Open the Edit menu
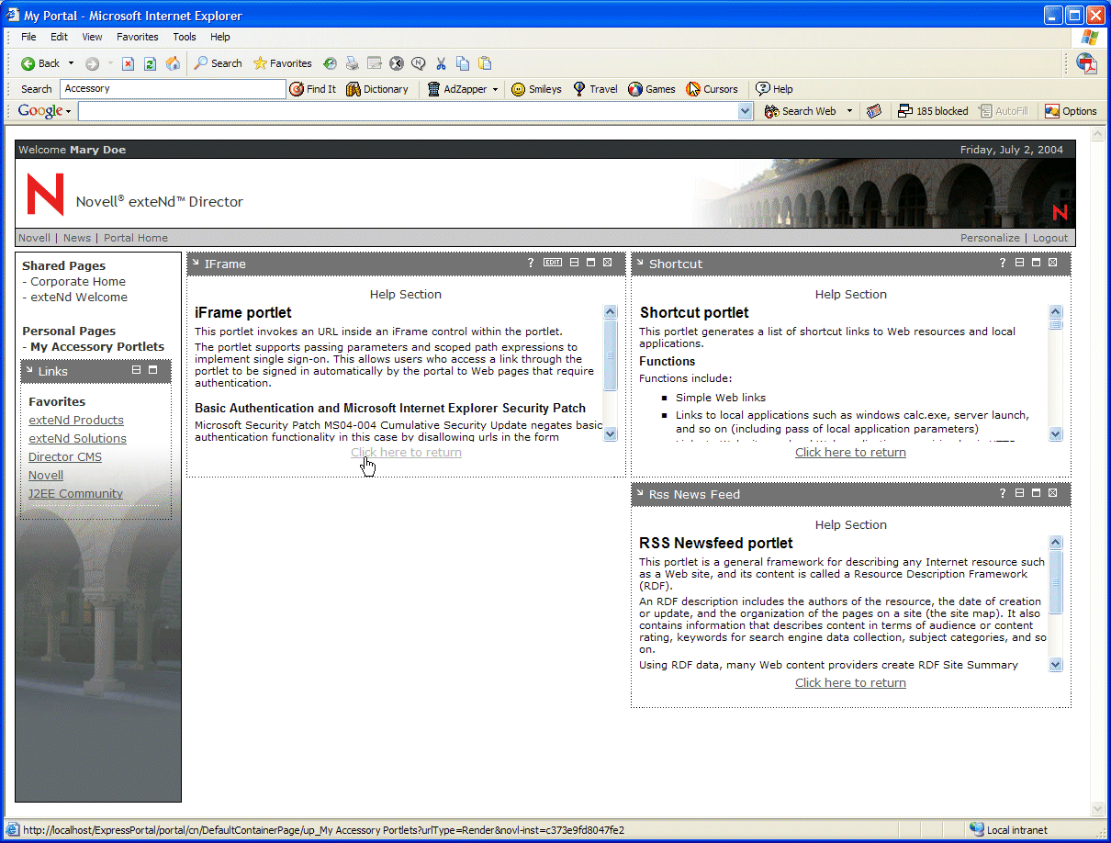 [59, 37]
